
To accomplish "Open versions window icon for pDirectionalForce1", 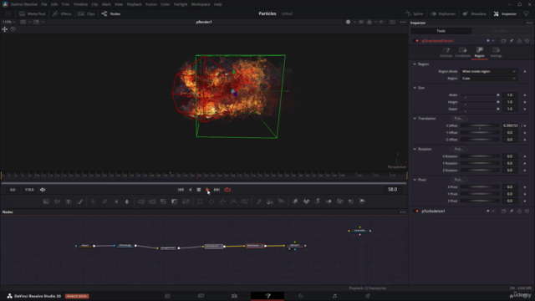I will pyautogui.click(x=503, y=41).
